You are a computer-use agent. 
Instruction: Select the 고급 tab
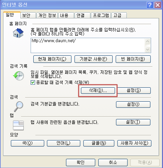[x=119, y=15]
